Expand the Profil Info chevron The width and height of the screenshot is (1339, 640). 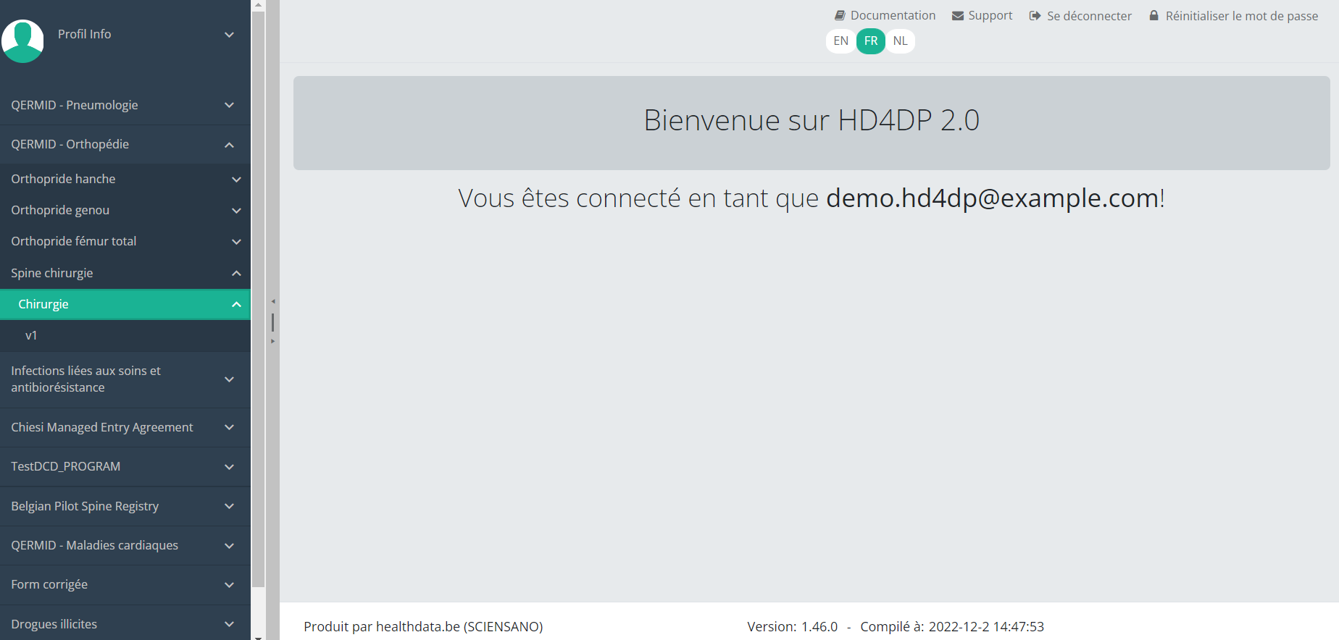[x=229, y=35]
